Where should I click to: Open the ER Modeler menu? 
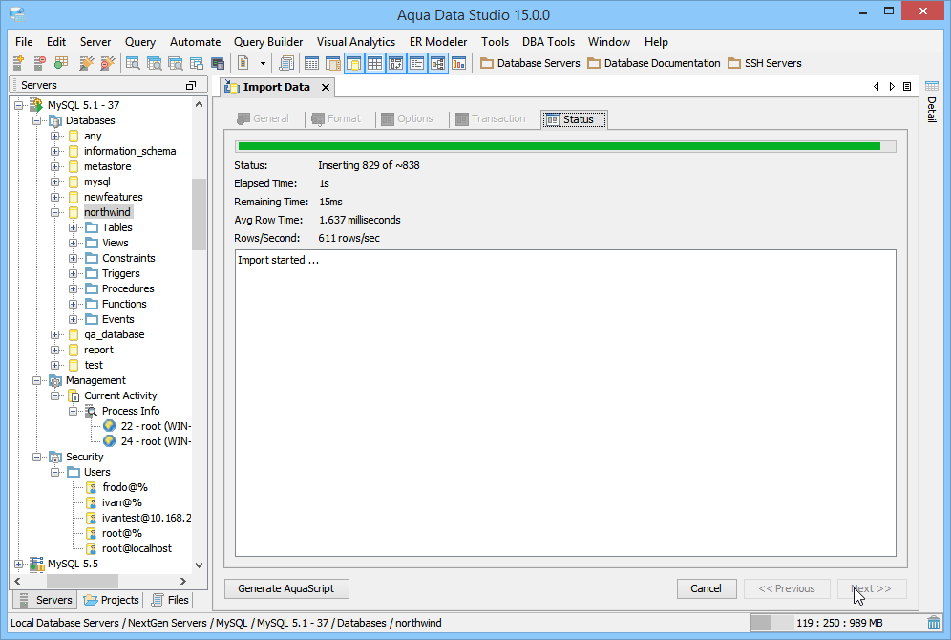tap(438, 42)
